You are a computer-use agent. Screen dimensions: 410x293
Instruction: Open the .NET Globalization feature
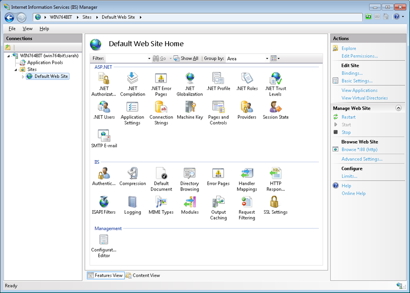click(190, 84)
